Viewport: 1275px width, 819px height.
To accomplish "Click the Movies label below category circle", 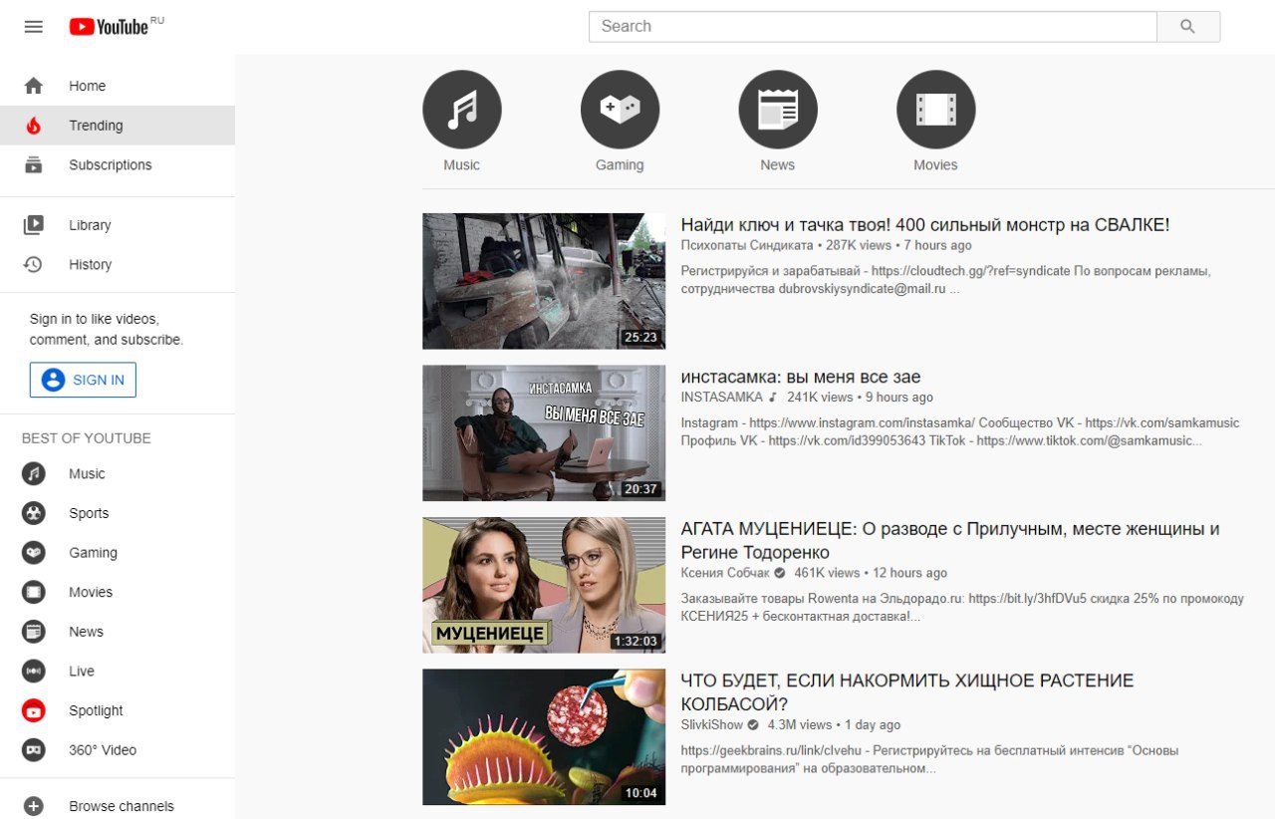I will pos(935,165).
